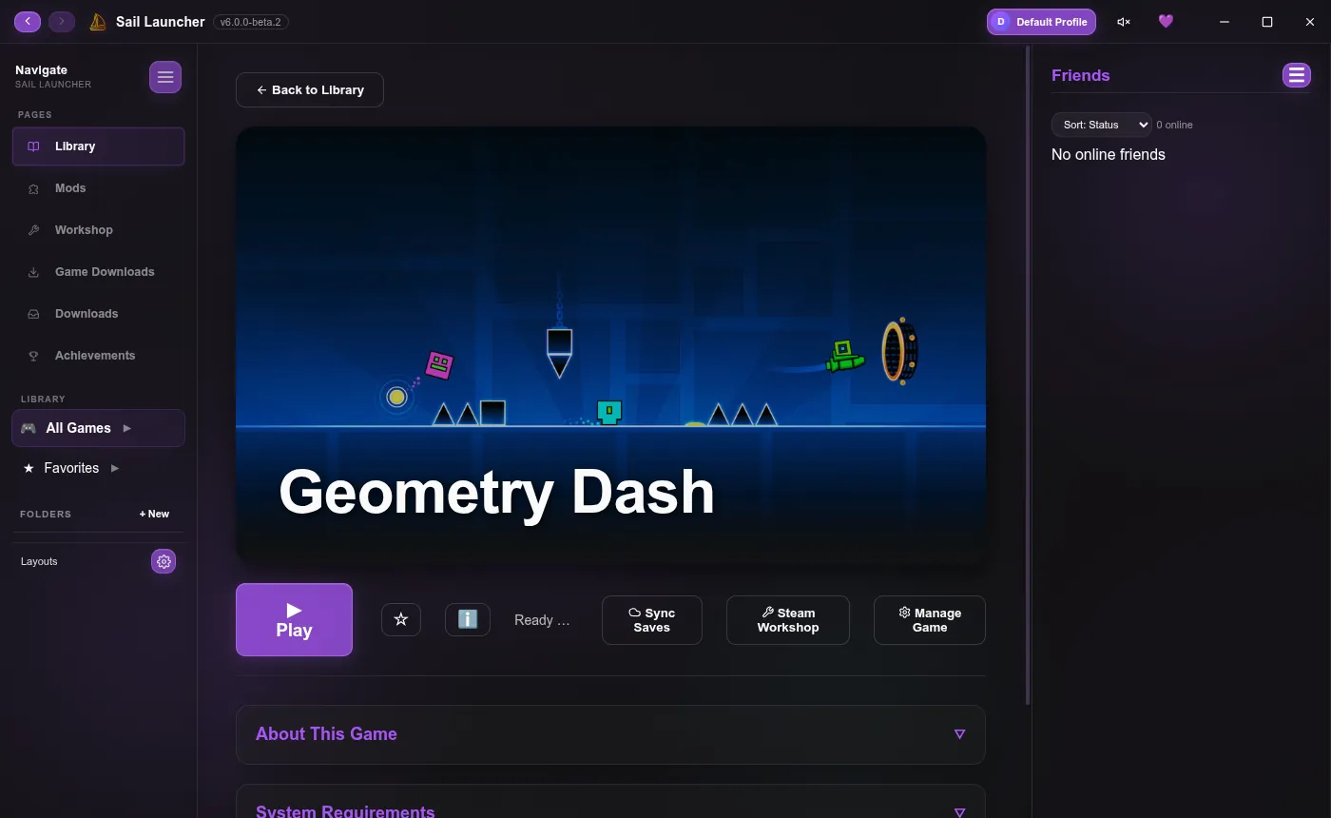Open Steam Workshop button
Screen dimensions: 1331x818
(x=788, y=620)
